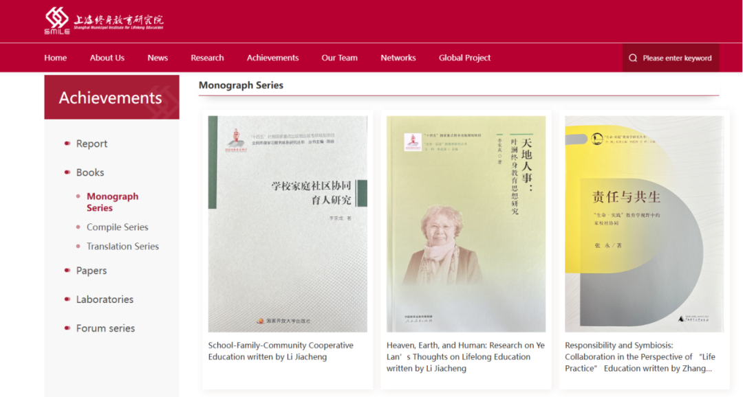Go to About Us page

point(107,58)
